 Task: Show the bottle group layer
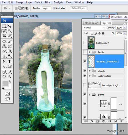tap(85, 52)
